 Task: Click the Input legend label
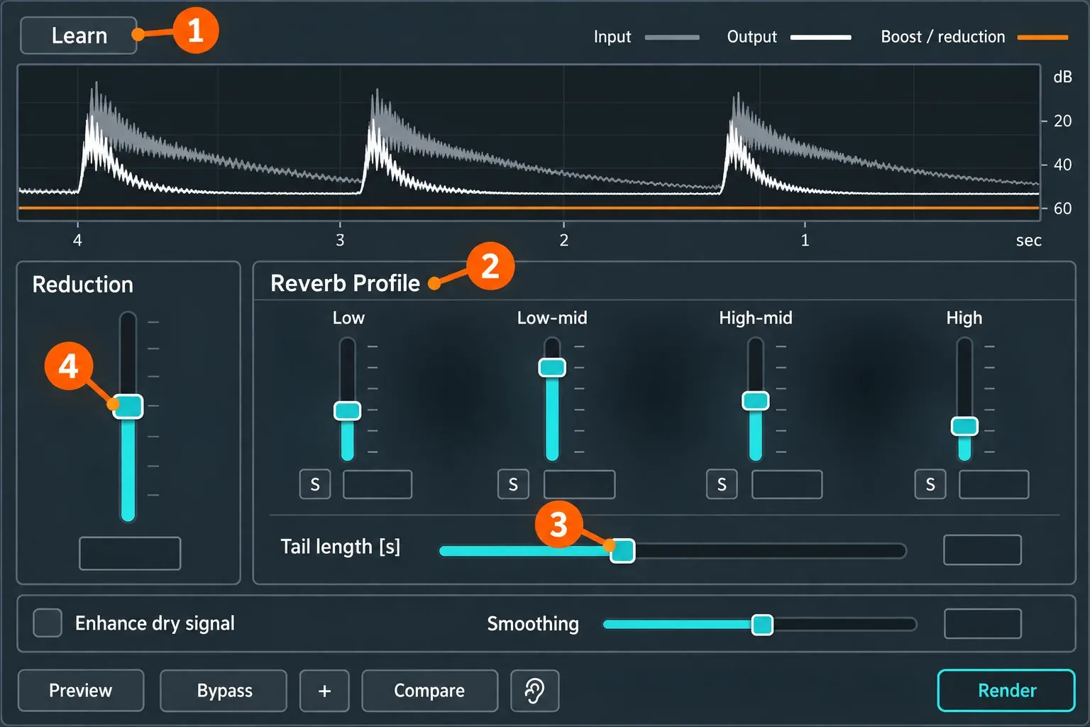[x=612, y=37]
